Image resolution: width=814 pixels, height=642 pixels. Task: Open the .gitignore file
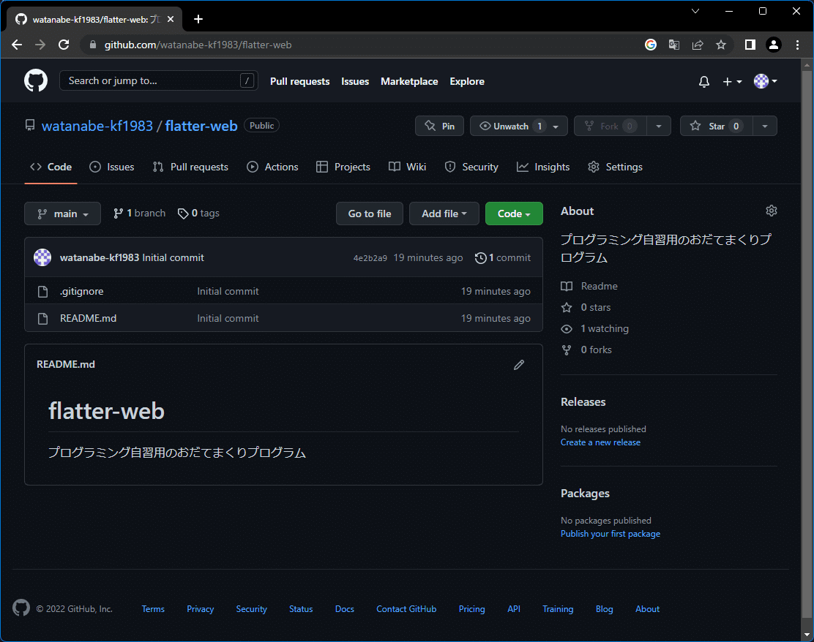pos(81,292)
